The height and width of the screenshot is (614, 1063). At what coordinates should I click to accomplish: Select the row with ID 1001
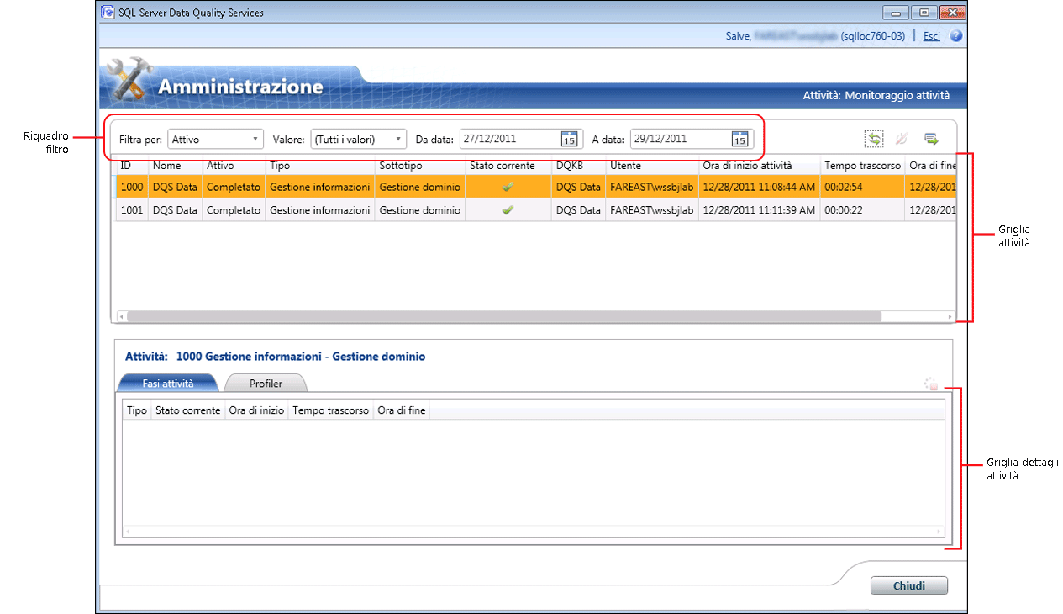point(535,210)
